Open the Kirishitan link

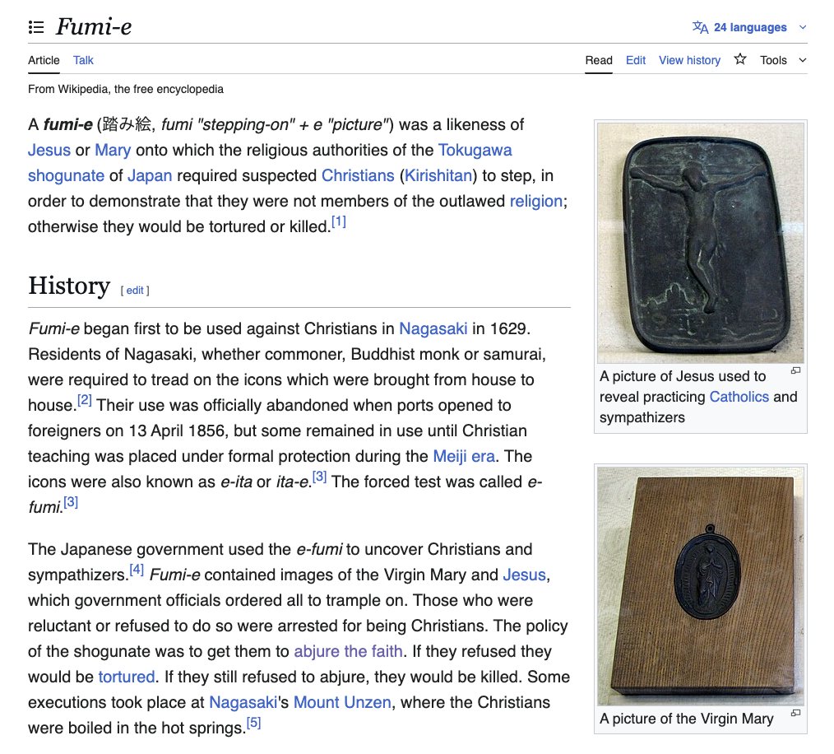pyautogui.click(x=438, y=175)
